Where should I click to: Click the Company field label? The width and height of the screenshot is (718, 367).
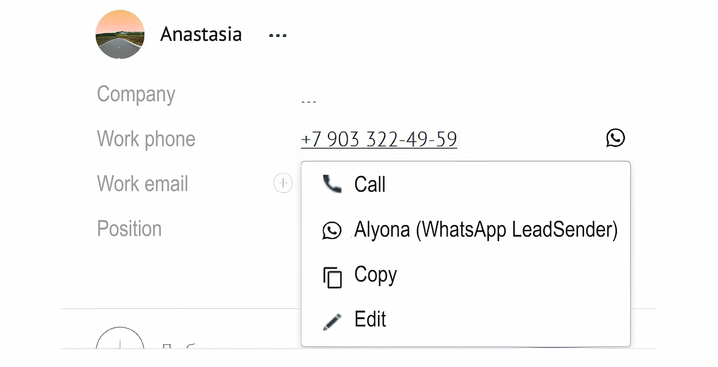pyautogui.click(x=136, y=95)
